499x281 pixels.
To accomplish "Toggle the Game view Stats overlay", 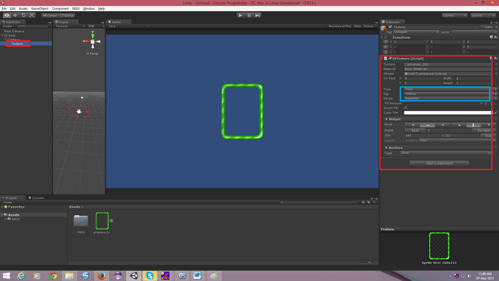I will click(x=357, y=26).
